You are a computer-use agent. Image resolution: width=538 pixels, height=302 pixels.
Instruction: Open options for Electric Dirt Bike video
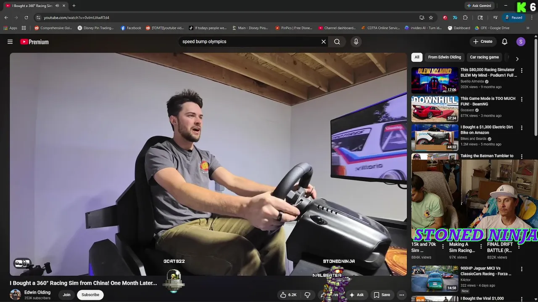coord(522,128)
